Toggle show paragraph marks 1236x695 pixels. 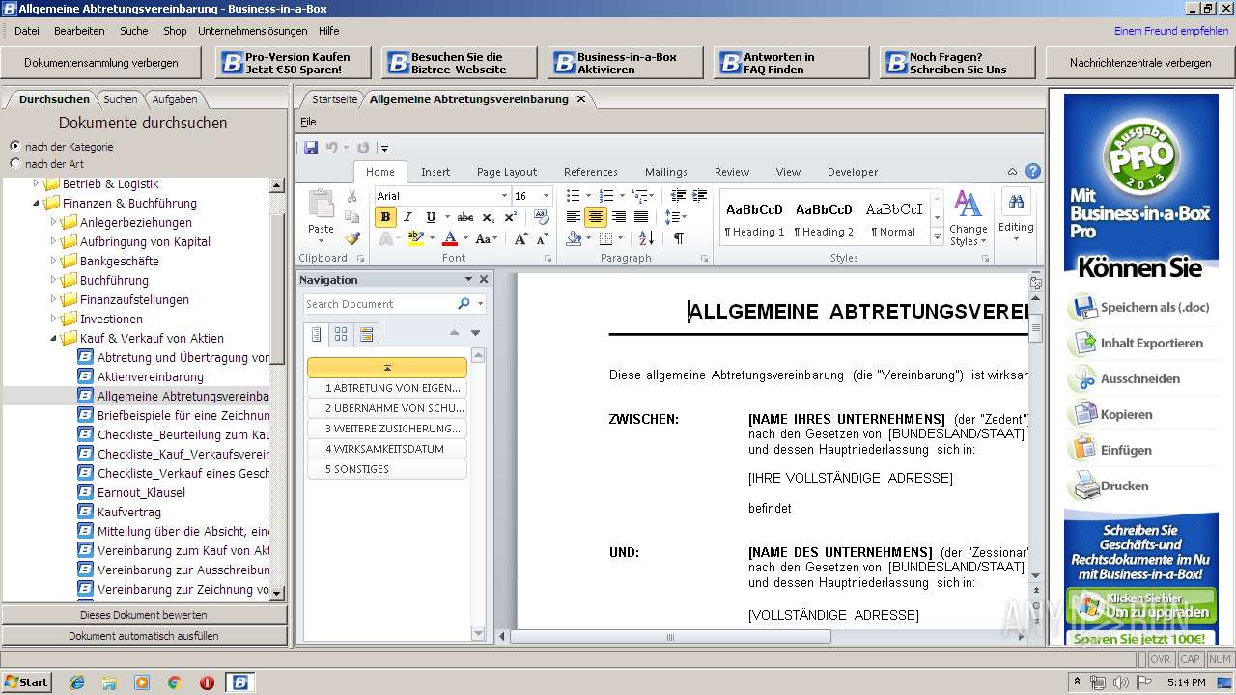point(678,238)
